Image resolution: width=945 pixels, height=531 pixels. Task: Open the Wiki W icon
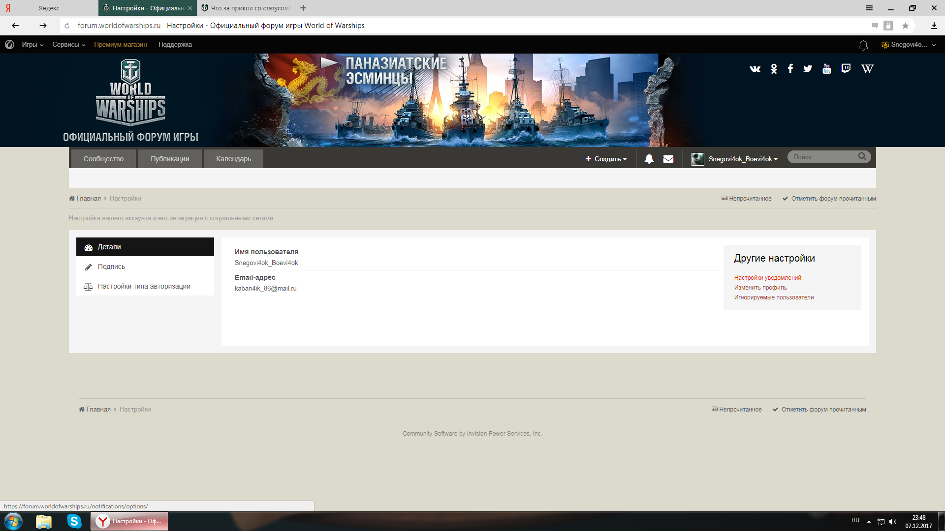pyautogui.click(x=867, y=69)
